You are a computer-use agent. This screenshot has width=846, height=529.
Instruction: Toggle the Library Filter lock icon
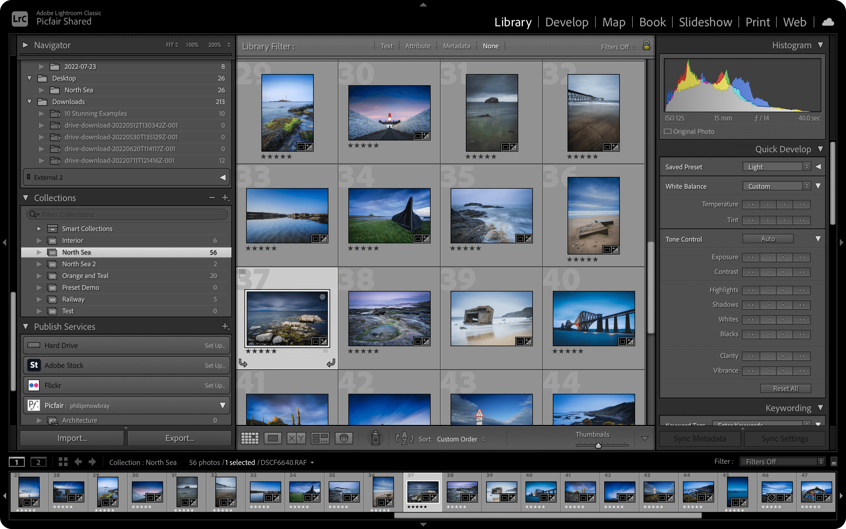coord(646,46)
